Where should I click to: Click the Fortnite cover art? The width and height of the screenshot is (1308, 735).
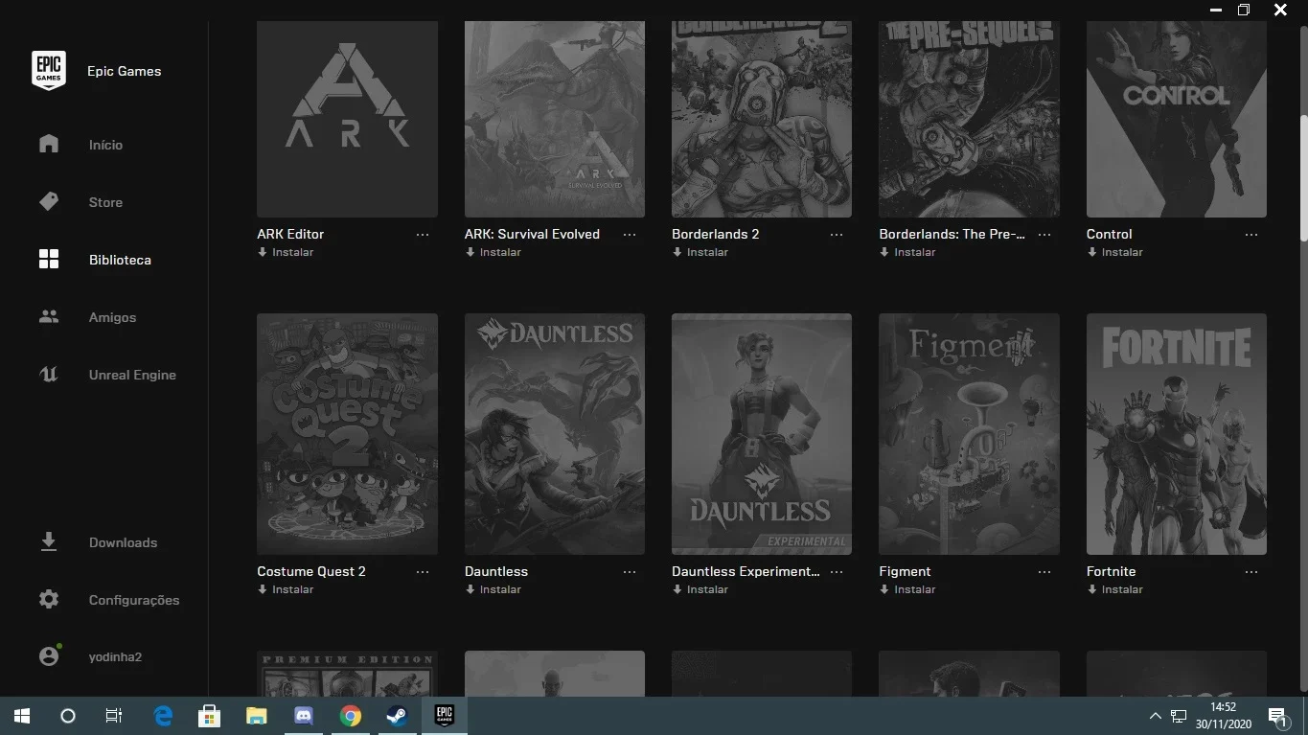(1177, 434)
